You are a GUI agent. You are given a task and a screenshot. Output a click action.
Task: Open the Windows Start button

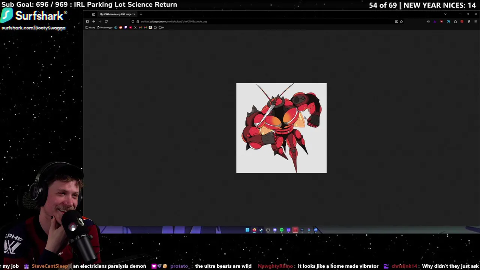pyautogui.click(x=247, y=230)
